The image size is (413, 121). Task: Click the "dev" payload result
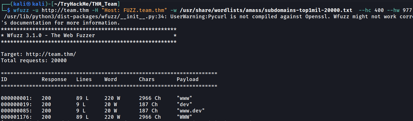point(184,104)
